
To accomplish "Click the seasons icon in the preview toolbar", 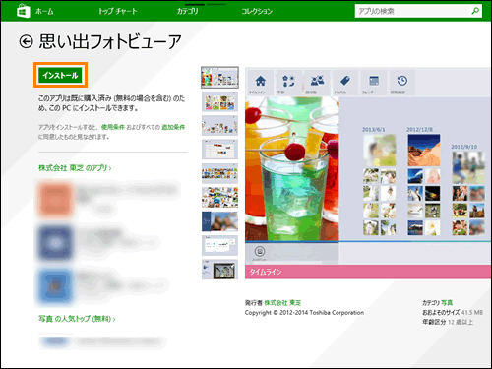I will pos(288,81).
